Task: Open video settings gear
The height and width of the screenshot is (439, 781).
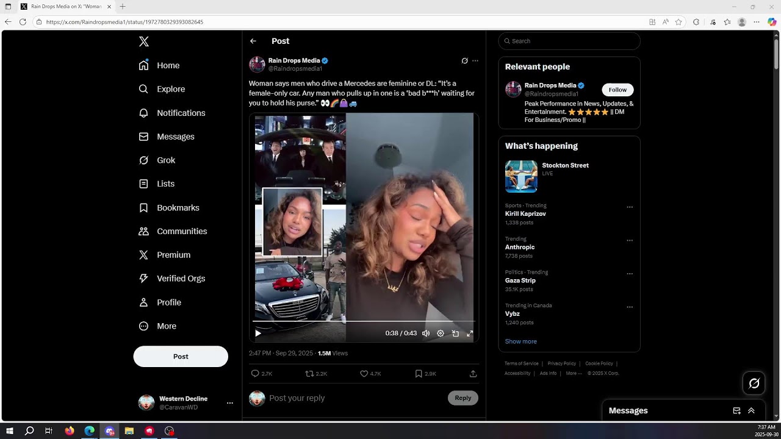Action: pos(441,334)
